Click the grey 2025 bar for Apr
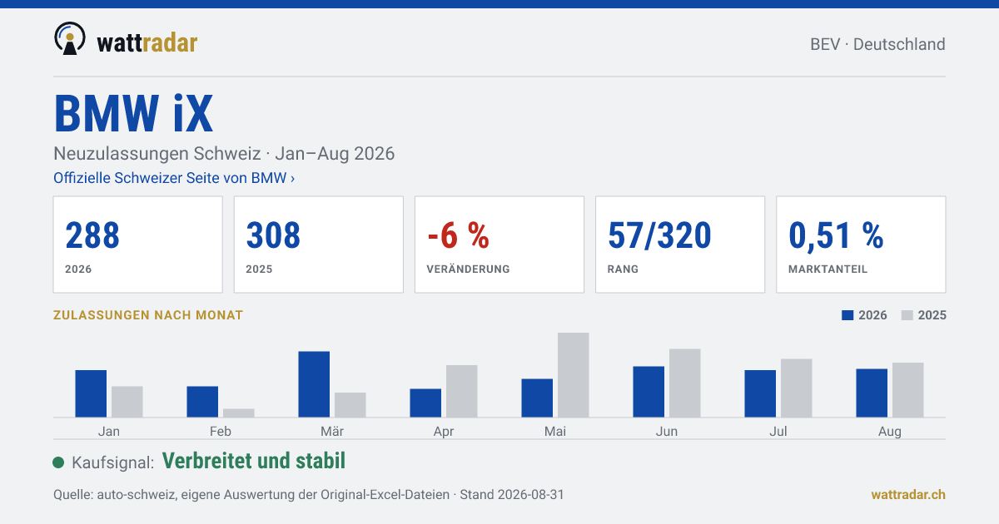The height and width of the screenshot is (524, 999). click(462, 391)
